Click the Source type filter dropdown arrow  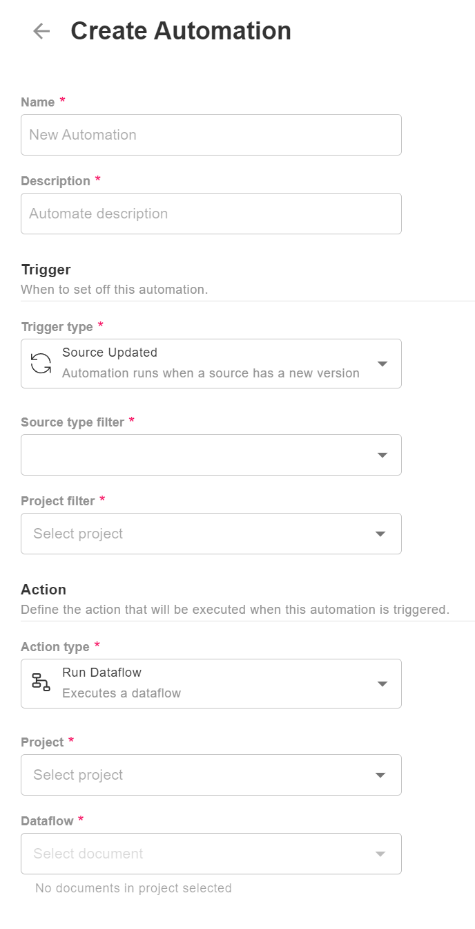click(382, 455)
